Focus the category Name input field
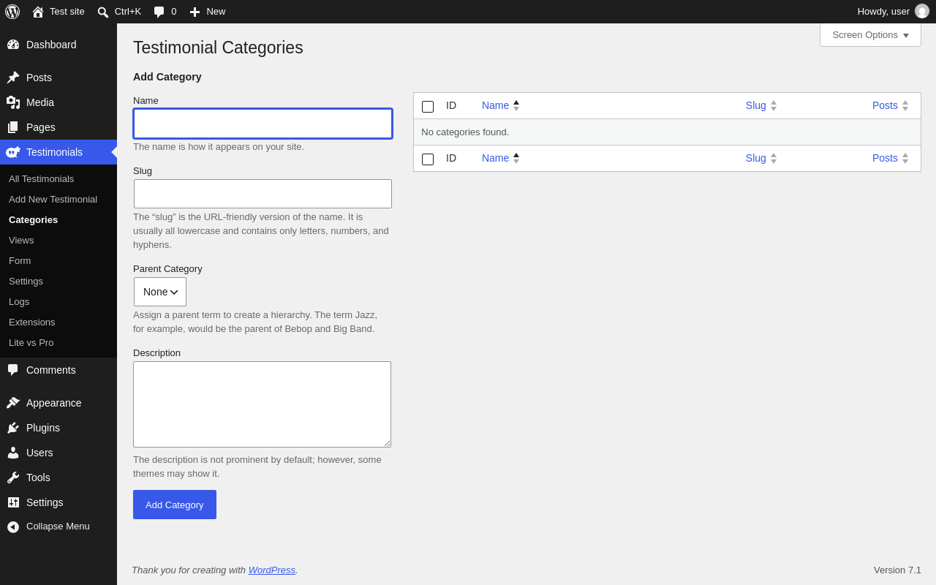 click(x=263, y=124)
